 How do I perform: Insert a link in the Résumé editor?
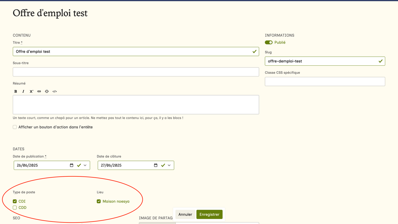[x=39, y=91]
